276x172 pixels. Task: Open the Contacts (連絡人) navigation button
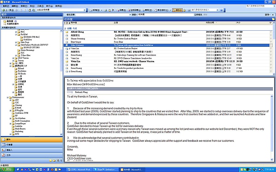click(x=32, y=150)
